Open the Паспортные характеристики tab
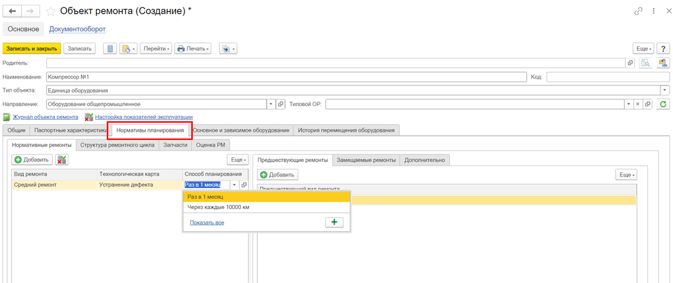Screen dimensions: 673x283 coord(69,130)
